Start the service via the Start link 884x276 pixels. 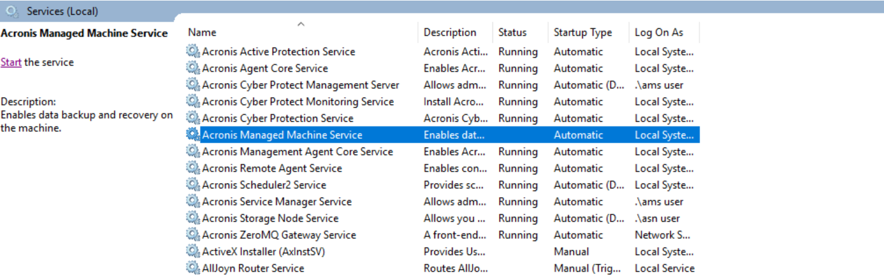11,62
